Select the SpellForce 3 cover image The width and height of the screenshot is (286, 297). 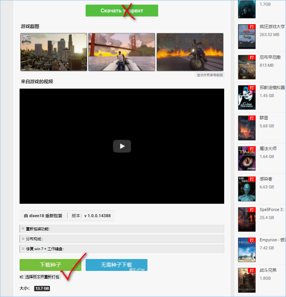click(246, 219)
